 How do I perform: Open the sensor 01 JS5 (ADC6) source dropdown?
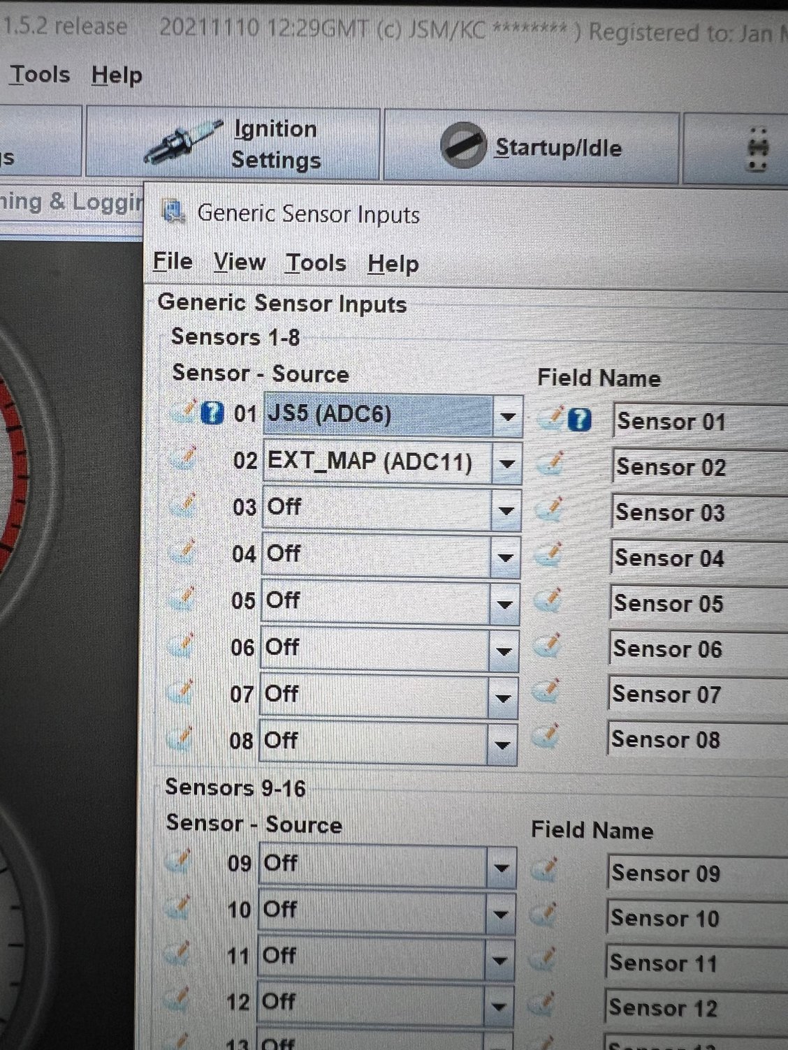[x=507, y=417]
